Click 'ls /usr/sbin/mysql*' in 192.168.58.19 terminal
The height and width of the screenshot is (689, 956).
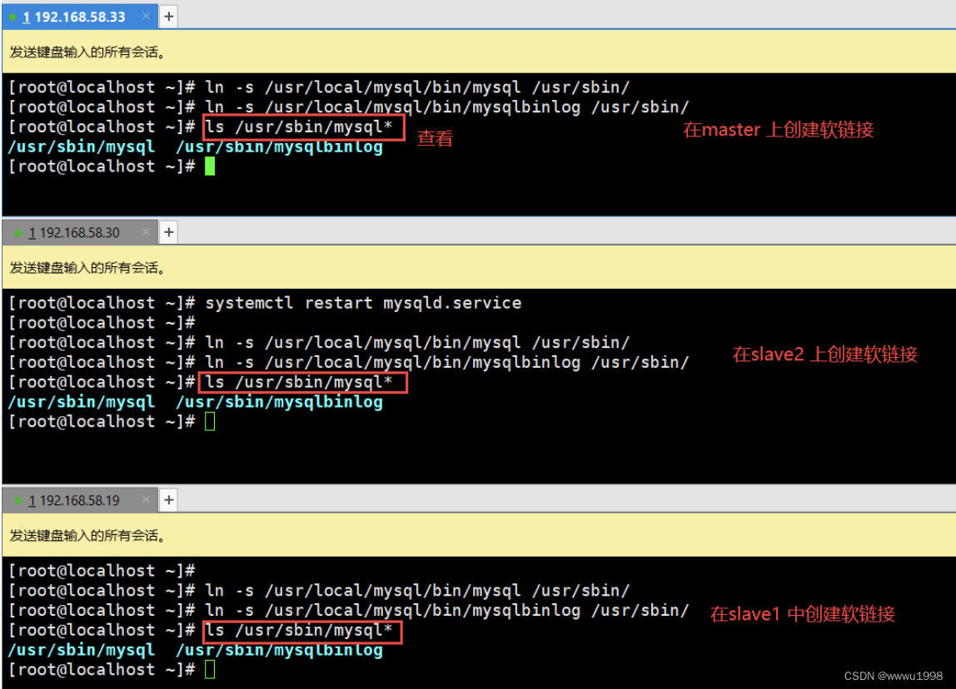pyautogui.click(x=299, y=631)
